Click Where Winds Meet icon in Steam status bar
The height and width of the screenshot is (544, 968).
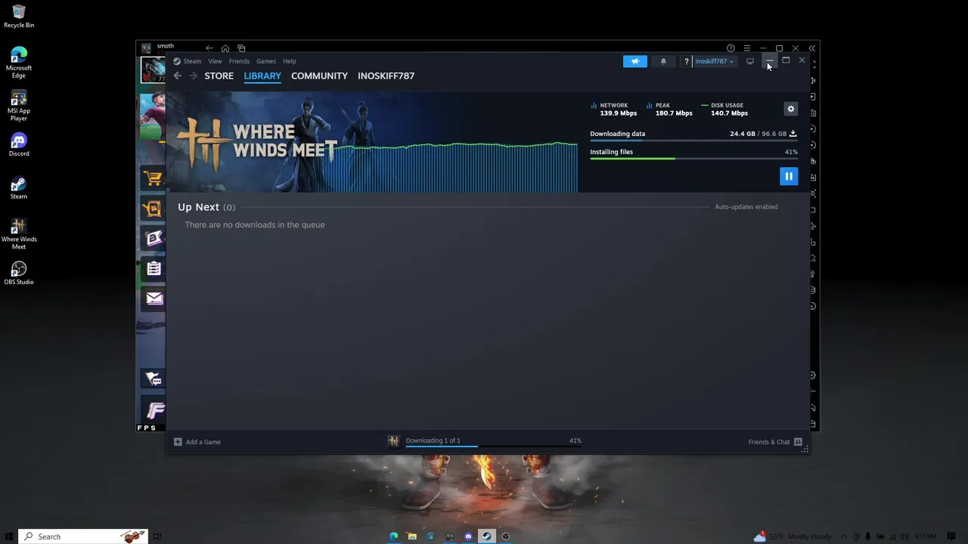coord(393,441)
